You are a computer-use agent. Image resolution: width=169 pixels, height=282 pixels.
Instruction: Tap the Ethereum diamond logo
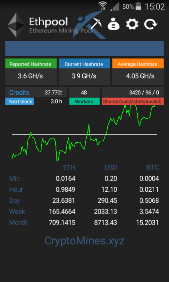coord(16,25)
